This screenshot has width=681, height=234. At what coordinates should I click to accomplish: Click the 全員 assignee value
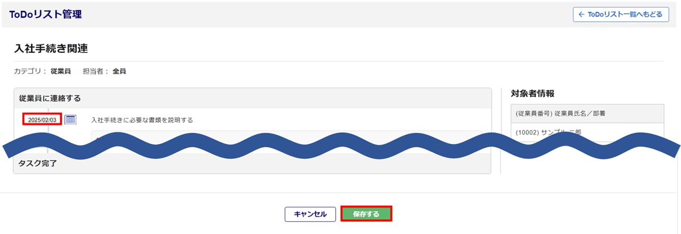click(119, 71)
